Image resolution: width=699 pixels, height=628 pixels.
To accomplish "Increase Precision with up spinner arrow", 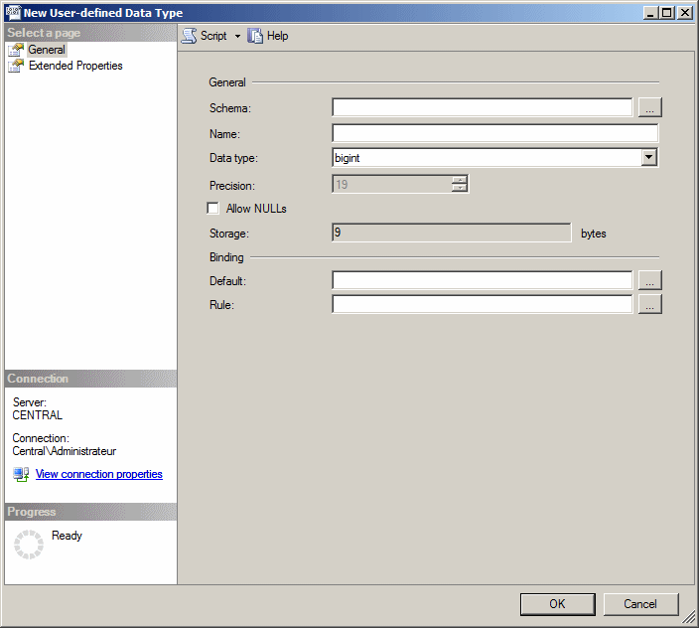I will (459, 180).
